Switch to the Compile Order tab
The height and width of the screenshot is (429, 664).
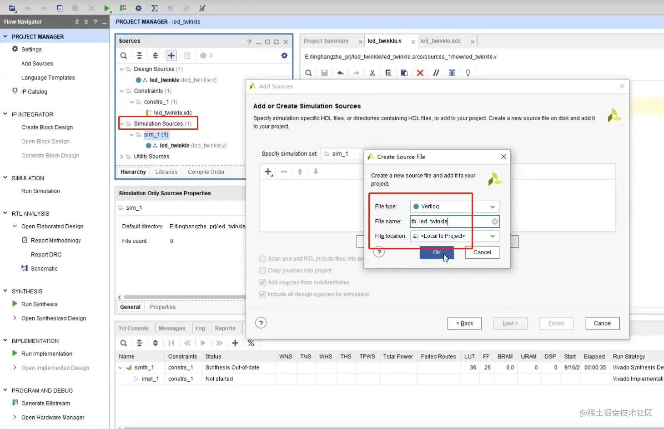206,172
